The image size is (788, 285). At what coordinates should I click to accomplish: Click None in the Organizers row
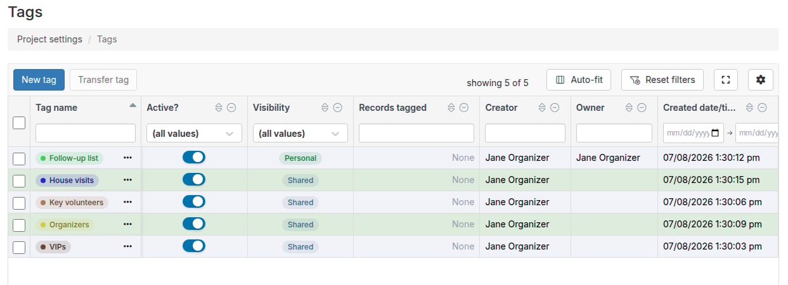[x=463, y=224]
